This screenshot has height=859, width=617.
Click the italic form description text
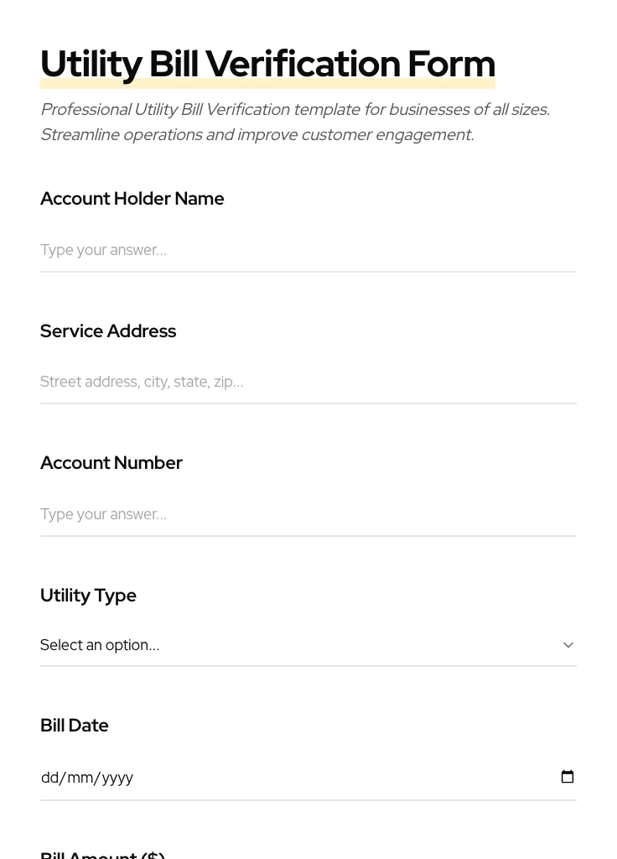point(295,122)
